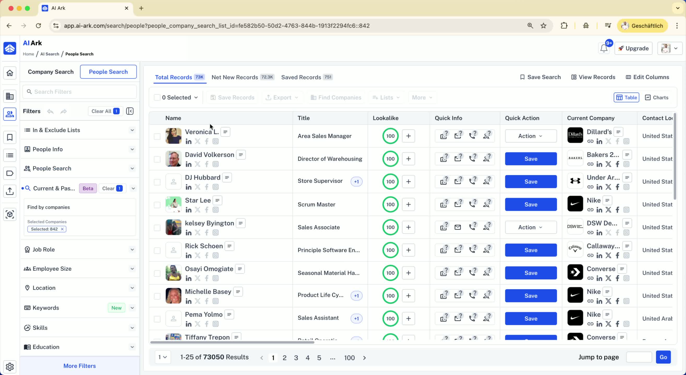Viewport: 686px width, 375px height.
Task: Click the plus lookalike button for Star Lee
Action: (x=408, y=204)
